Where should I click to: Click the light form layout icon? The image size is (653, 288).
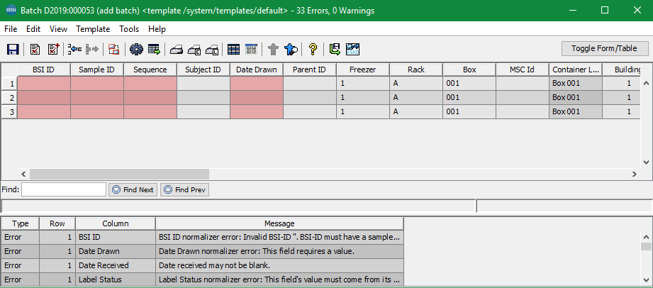(x=252, y=49)
